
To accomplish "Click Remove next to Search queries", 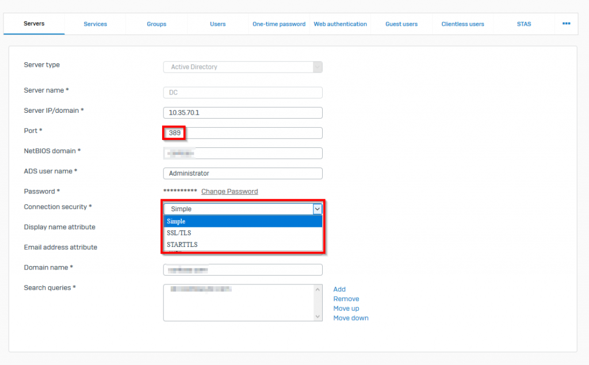I will [346, 299].
